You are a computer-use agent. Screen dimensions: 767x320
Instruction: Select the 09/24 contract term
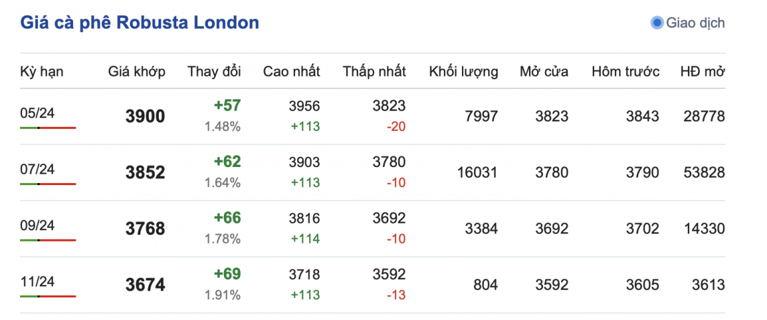[38, 225]
